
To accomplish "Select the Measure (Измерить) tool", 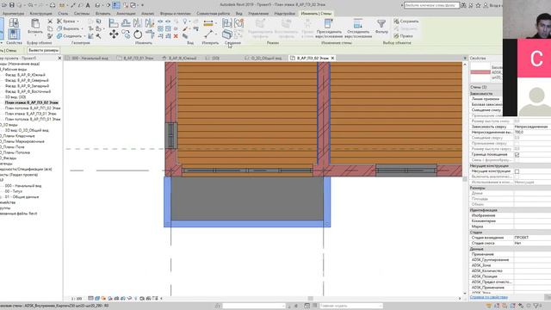I will (x=208, y=34).
